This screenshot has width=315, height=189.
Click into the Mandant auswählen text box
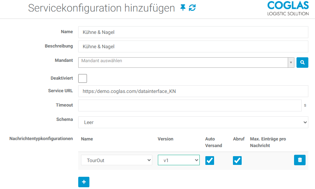183,63
